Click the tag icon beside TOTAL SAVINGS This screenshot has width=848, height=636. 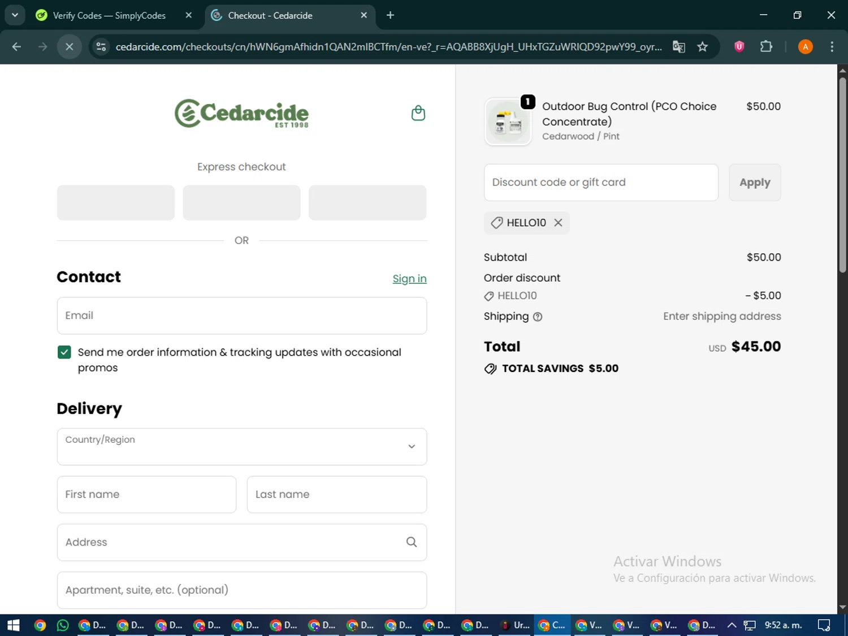click(490, 369)
